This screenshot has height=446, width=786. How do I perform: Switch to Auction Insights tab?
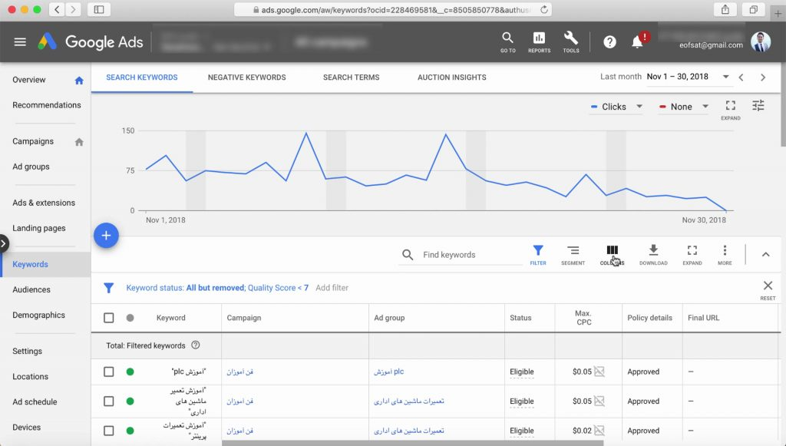click(x=451, y=78)
